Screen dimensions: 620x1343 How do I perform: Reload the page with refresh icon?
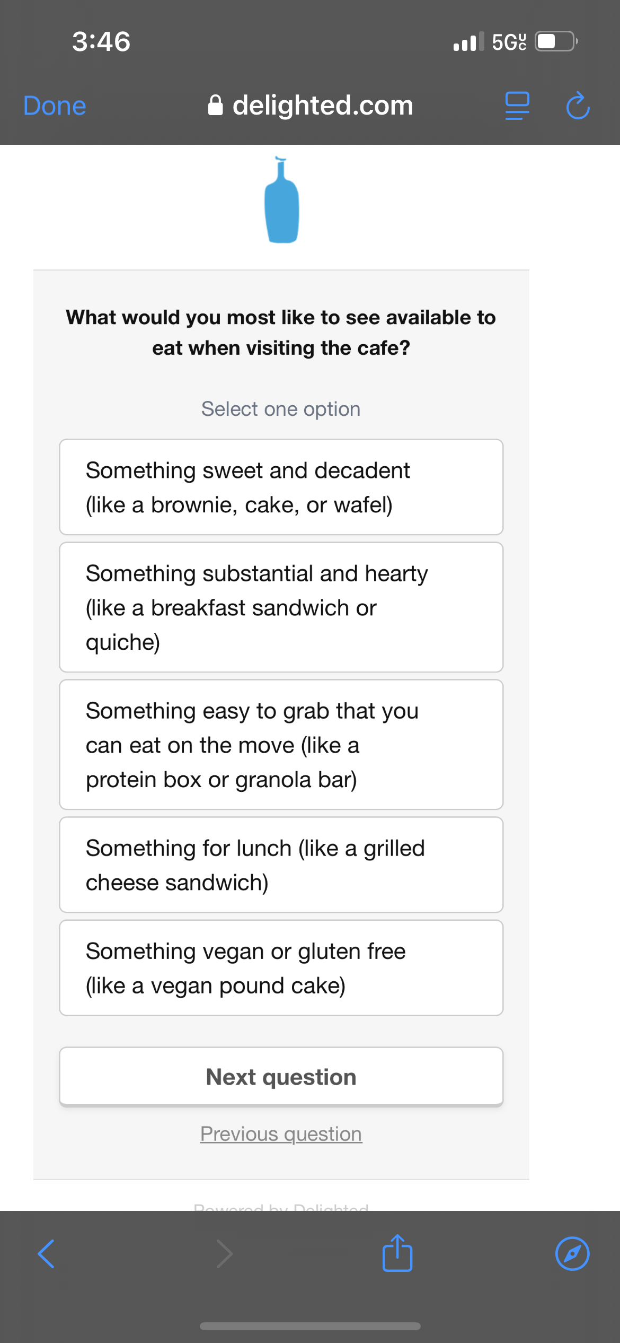click(578, 106)
